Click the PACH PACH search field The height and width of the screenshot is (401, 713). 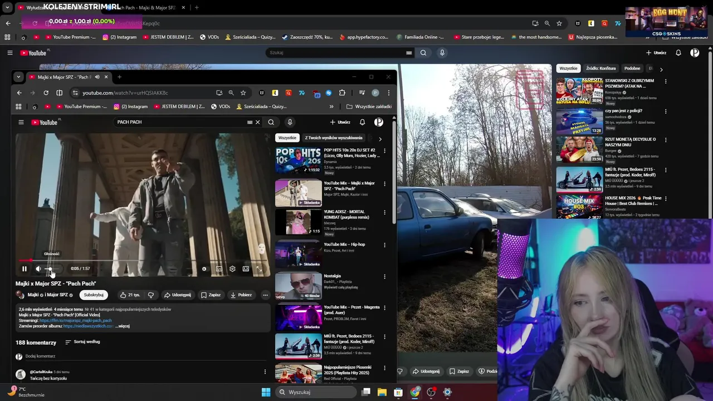click(x=178, y=122)
